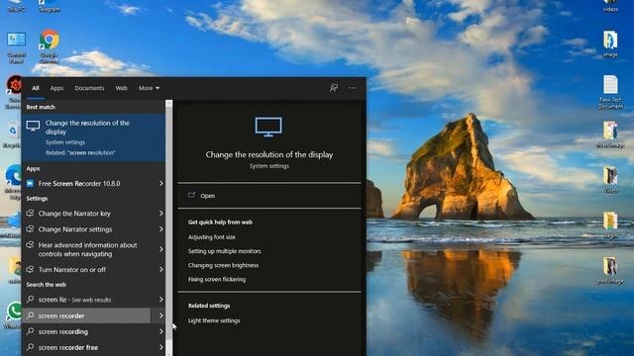Select Microsoft Edge desktop icon
Screen dimensions: 634x356
point(14,182)
